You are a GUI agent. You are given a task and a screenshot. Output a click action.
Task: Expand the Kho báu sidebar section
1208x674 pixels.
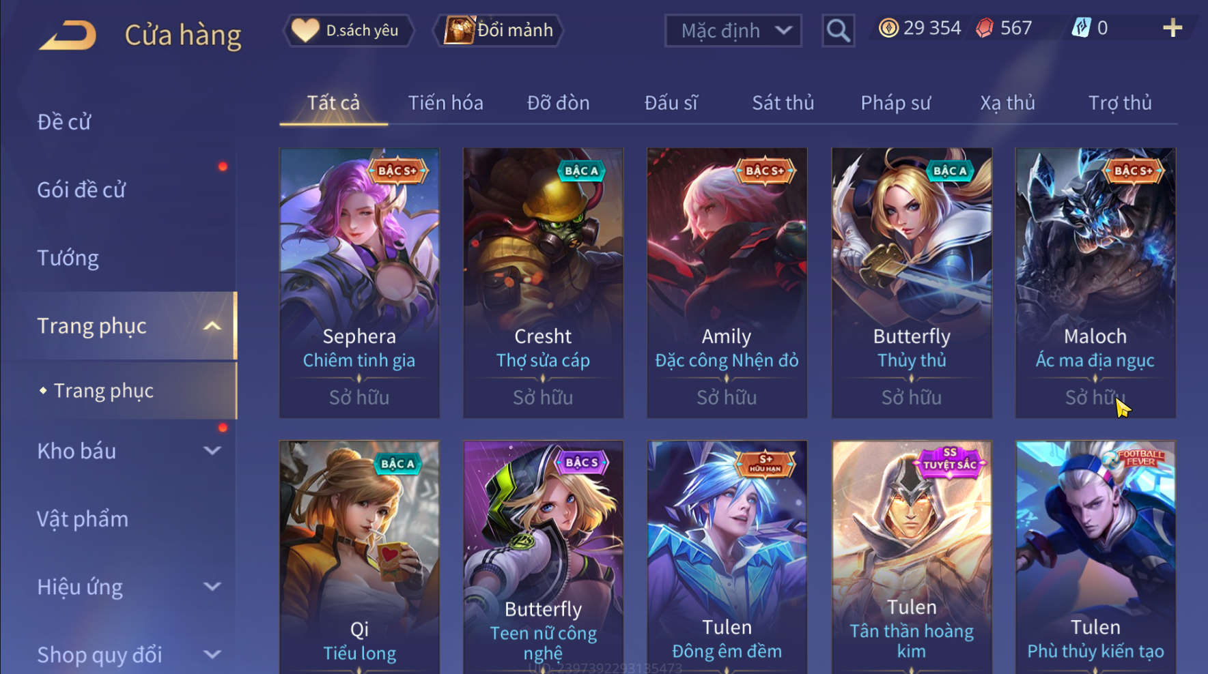[x=212, y=451]
